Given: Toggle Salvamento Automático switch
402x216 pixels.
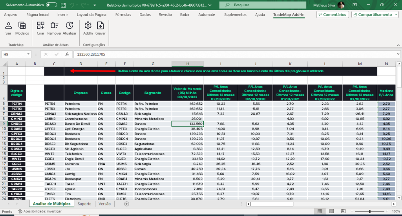Looking at the screenshot, I should click(51, 5).
